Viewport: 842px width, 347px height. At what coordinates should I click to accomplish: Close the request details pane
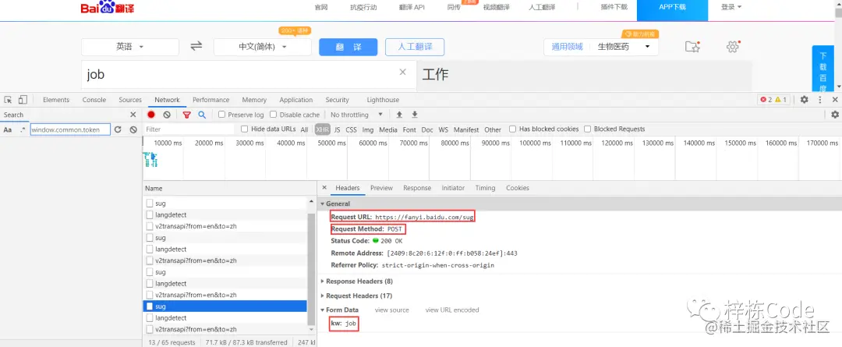pos(324,188)
